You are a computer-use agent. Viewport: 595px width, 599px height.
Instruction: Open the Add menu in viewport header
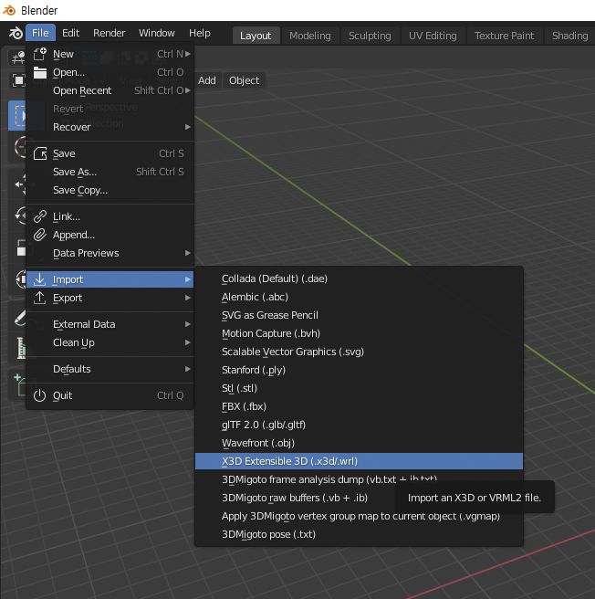pos(207,80)
